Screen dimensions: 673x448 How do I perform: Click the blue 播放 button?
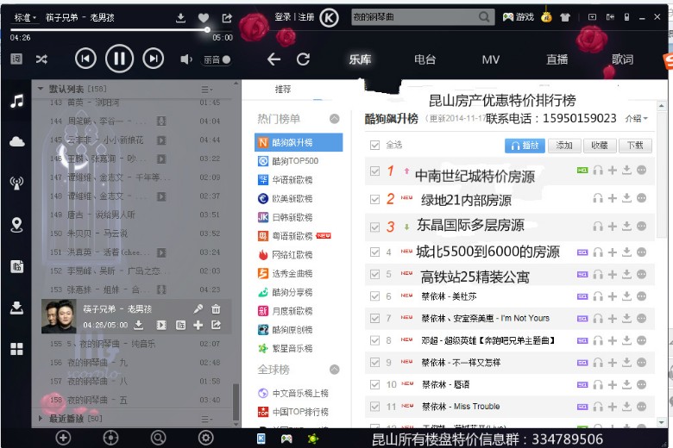point(525,146)
